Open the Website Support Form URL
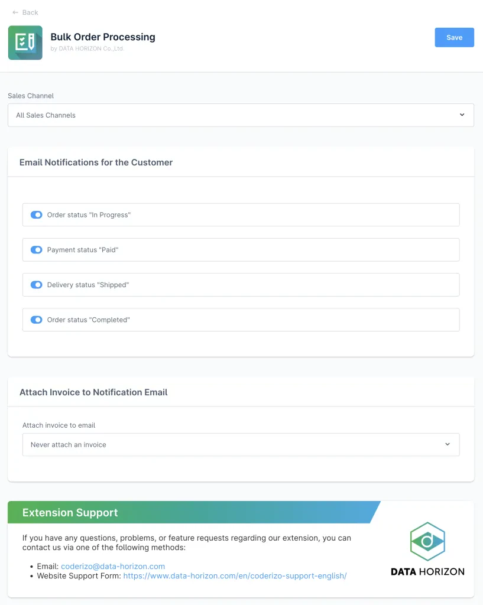Image resolution: width=483 pixels, height=605 pixels. [235, 575]
